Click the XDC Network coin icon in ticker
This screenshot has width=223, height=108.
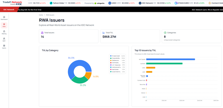click(140, 3)
